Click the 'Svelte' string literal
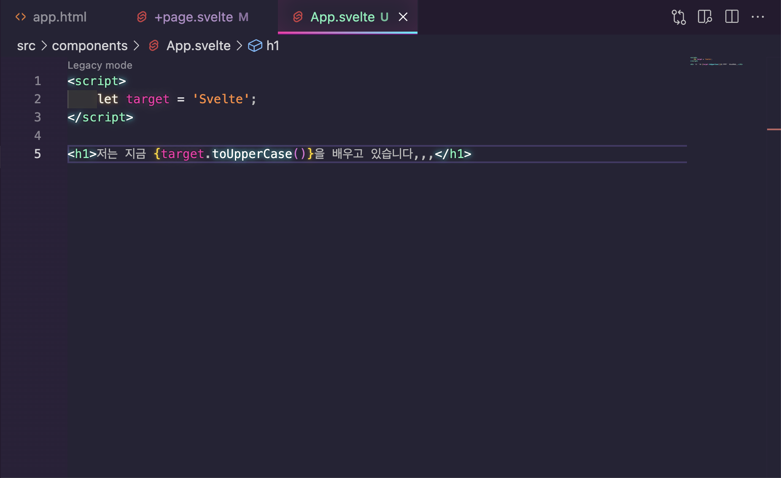The width and height of the screenshot is (781, 478). coord(221,99)
